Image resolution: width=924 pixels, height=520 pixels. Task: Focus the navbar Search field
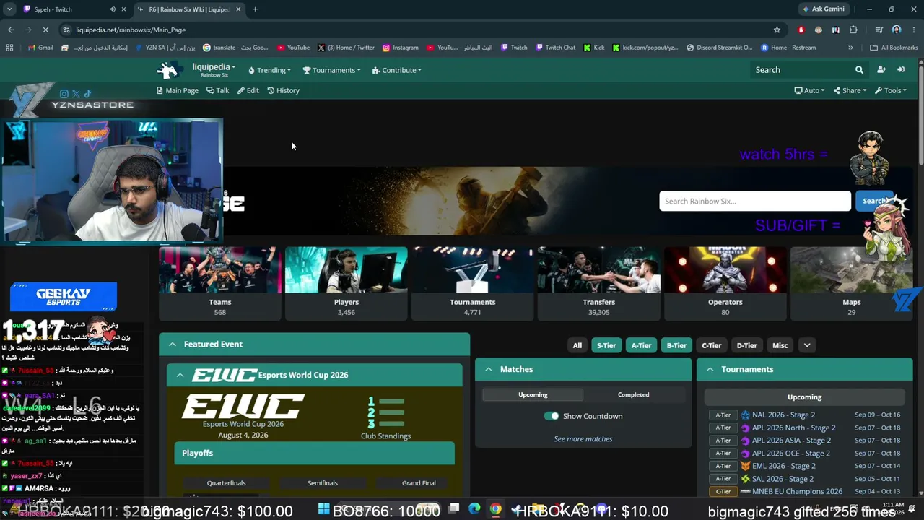pyautogui.click(x=801, y=70)
